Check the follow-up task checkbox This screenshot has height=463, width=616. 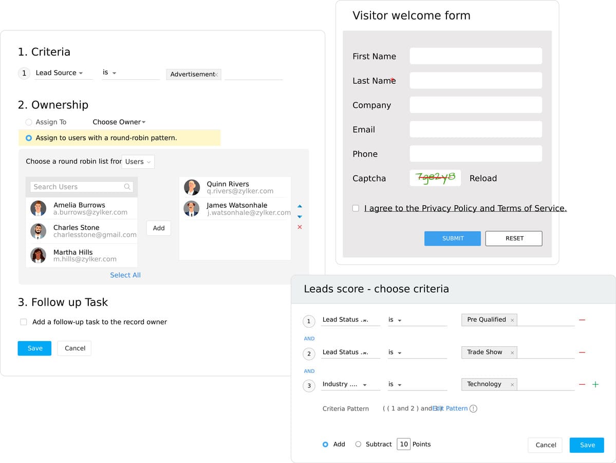(x=24, y=322)
